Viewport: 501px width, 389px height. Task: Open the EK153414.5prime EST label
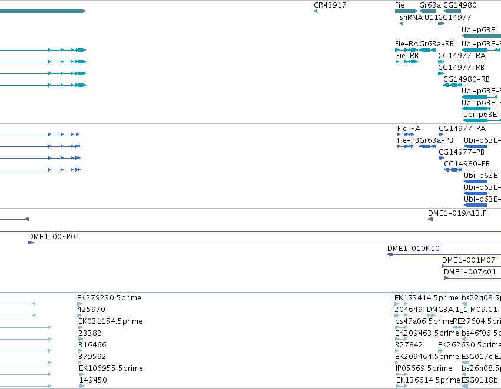(427, 298)
